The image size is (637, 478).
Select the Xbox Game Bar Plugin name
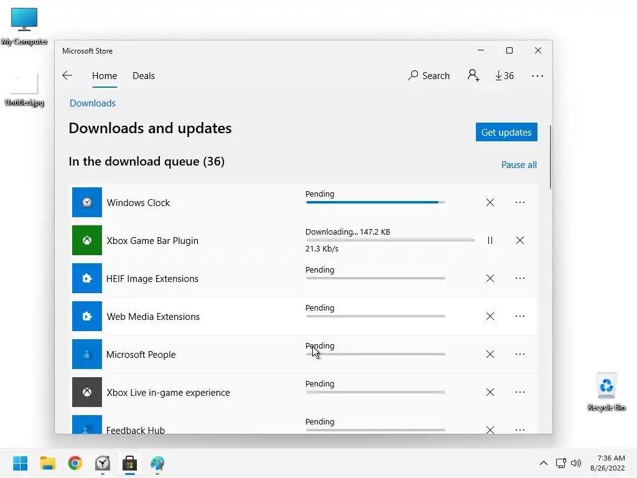(x=152, y=241)
